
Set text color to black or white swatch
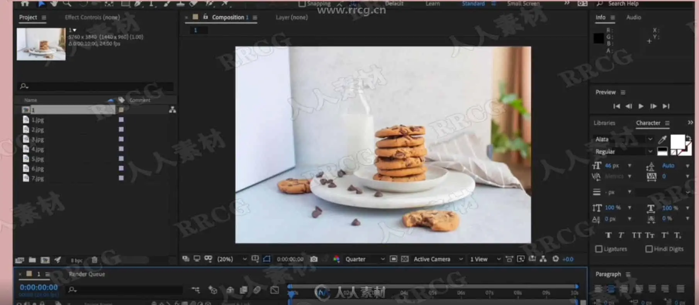click(x=662, y=151)
